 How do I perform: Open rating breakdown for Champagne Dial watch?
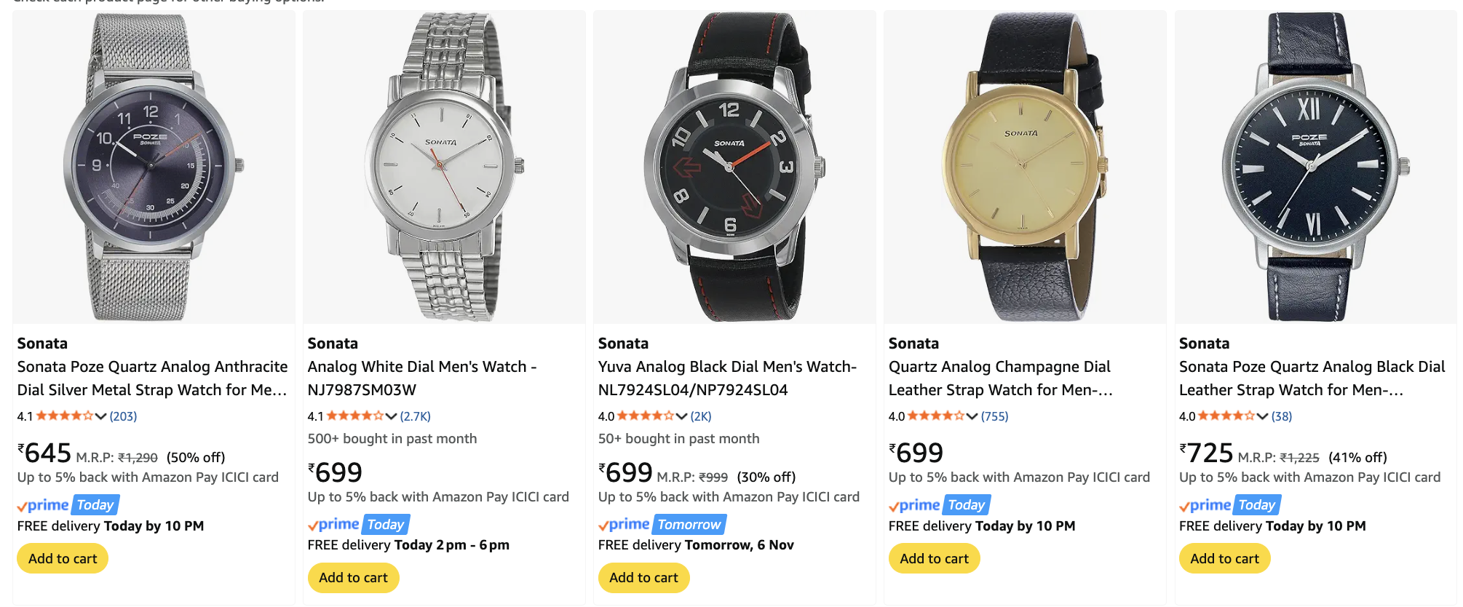coord(972,416)
